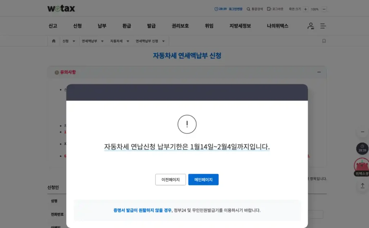Click the 메인페이지 button in the popup
369x228 pixels.
click(203, 179)
